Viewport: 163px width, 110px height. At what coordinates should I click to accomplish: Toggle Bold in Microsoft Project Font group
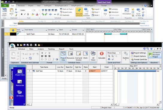[22, 14]
